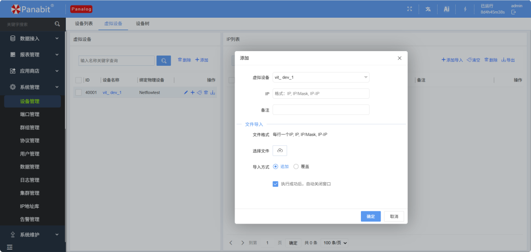The height and width of the screenshot is (252, 531).
Task: Click the 数据接入 database icon in sidebar
Action: pyautogui.click(x=13, y=38)
